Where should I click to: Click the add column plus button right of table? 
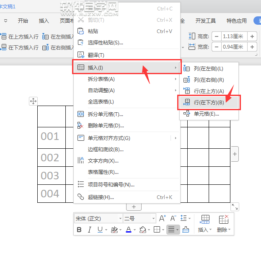pos(235,155)
